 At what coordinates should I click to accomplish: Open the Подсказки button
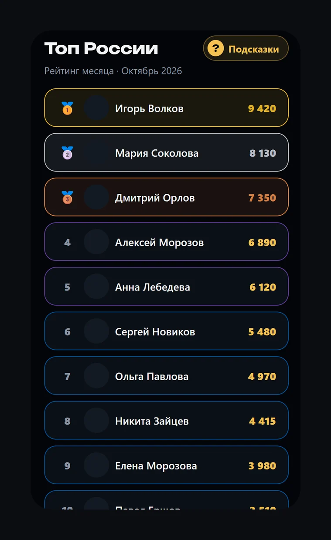click(x=246, y=48)
